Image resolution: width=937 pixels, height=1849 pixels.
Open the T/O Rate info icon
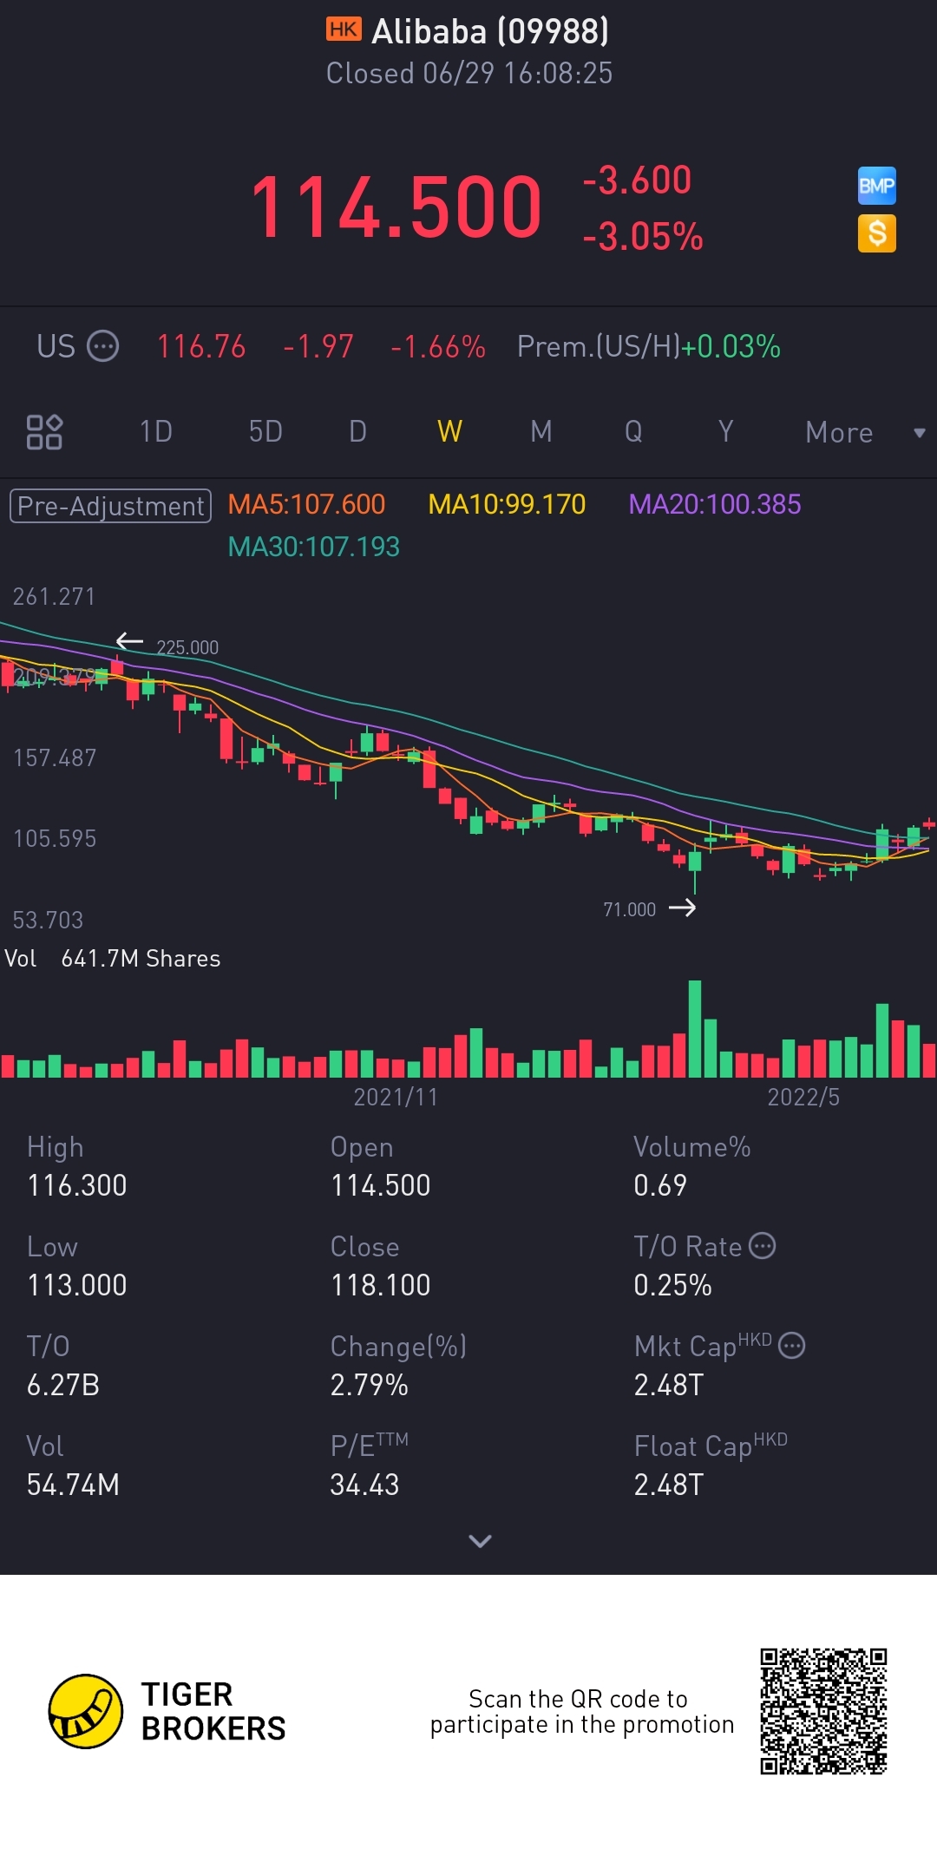coord(762,1246)
